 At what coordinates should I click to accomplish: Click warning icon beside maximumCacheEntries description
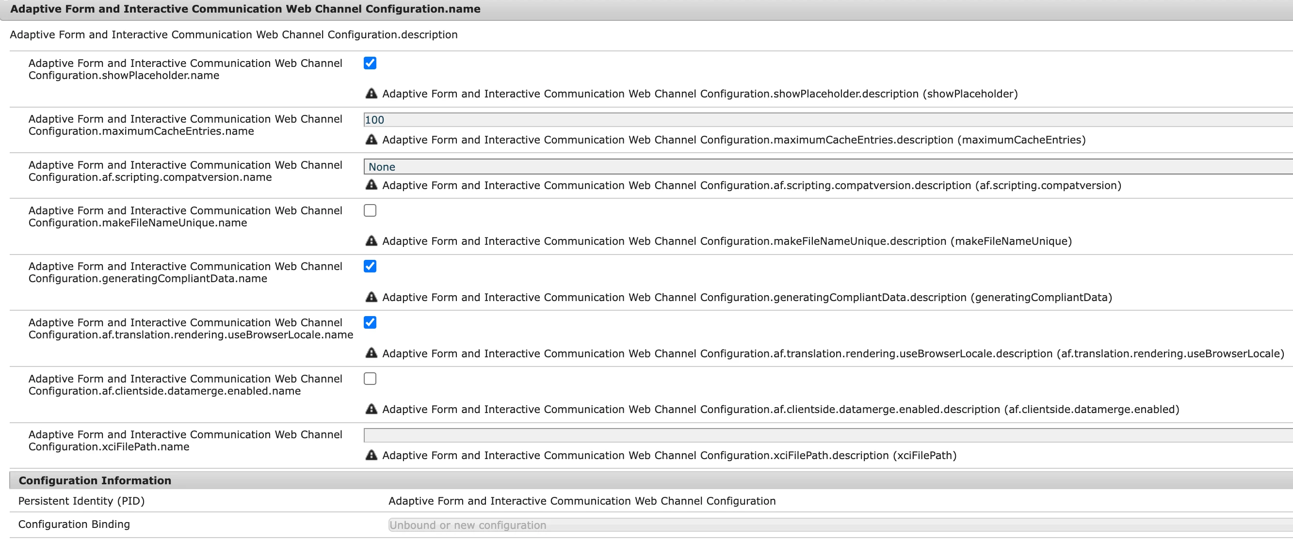coord(371,140)
